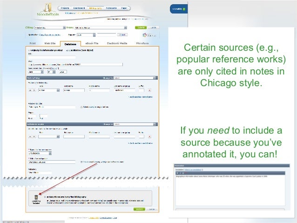297x223 pixels.
Task: Click the reference source contributor last name field
Action: click(x=124, y=136)
